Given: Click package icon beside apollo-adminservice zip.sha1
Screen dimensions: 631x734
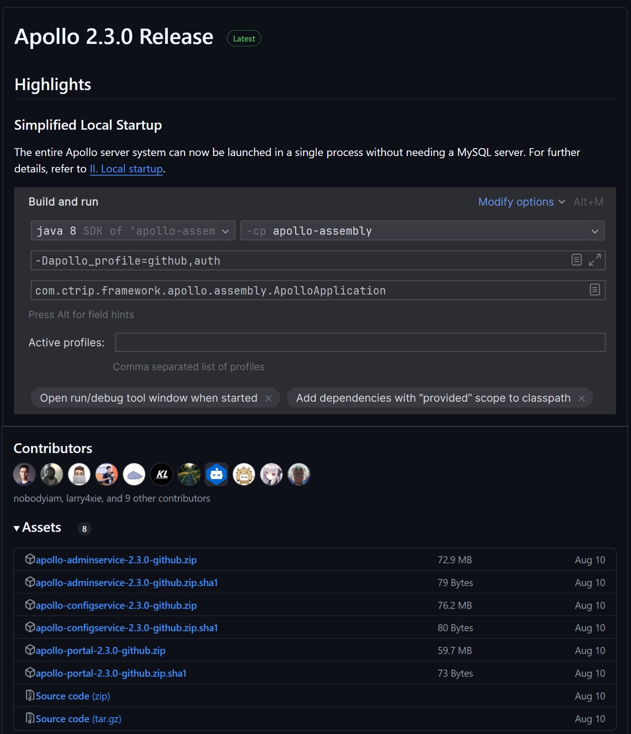Looking at the screenshot, I should (30, 582).
